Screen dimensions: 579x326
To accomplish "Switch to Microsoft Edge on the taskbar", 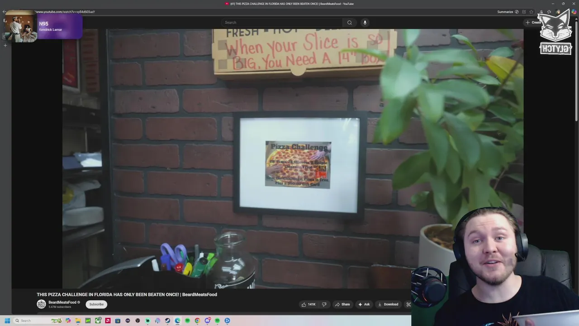I will click(x=177, y=321).
